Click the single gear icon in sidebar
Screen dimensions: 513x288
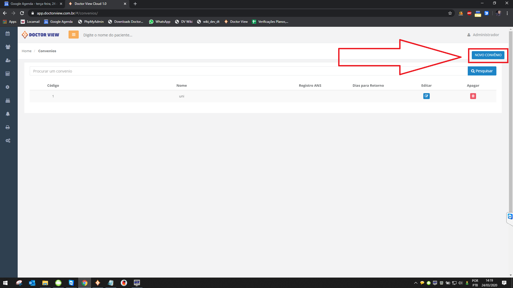8,87
